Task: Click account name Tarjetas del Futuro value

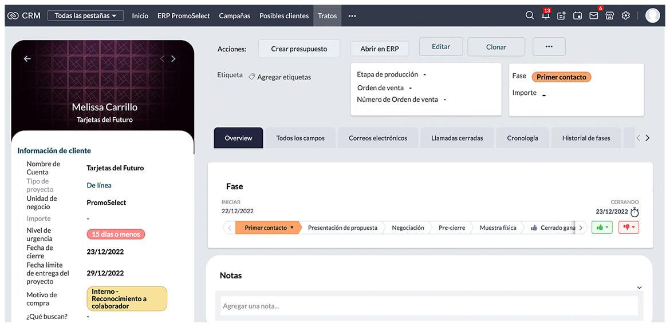Action: [115, 168]
